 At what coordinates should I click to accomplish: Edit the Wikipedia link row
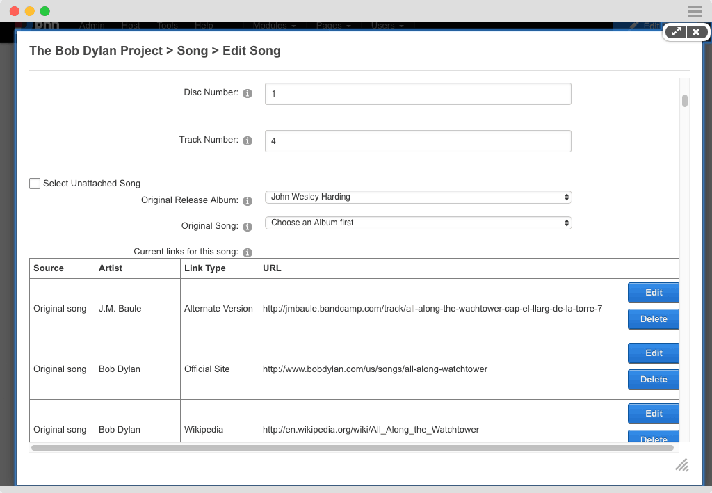coord(654,414)
